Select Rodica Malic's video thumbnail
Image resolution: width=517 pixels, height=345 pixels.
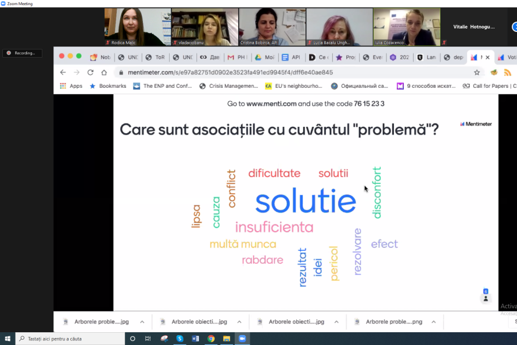tap(137, 27)
